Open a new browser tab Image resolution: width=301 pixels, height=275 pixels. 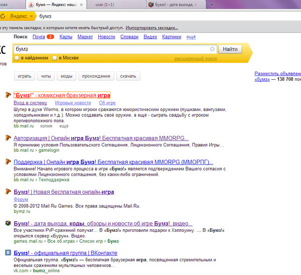pos(212,5)
